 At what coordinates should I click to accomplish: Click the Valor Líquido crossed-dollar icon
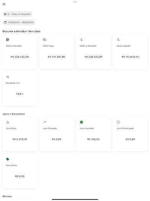click(x=118, y=40)
